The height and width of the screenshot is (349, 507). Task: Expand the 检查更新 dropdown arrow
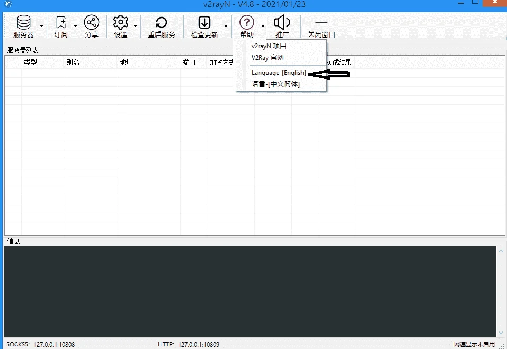[226, 26]
